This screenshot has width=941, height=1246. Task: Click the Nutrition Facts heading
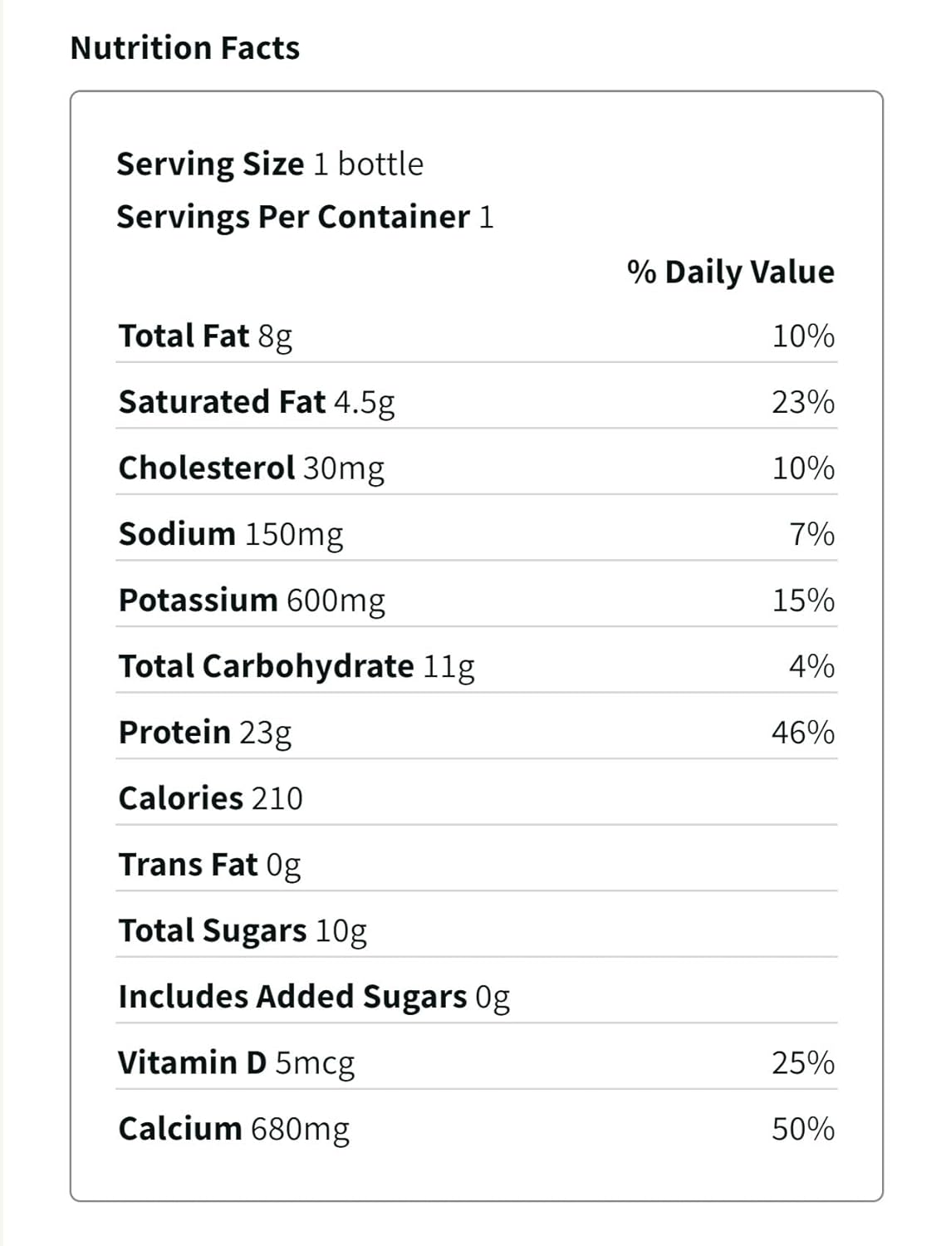tap(185, 48)
